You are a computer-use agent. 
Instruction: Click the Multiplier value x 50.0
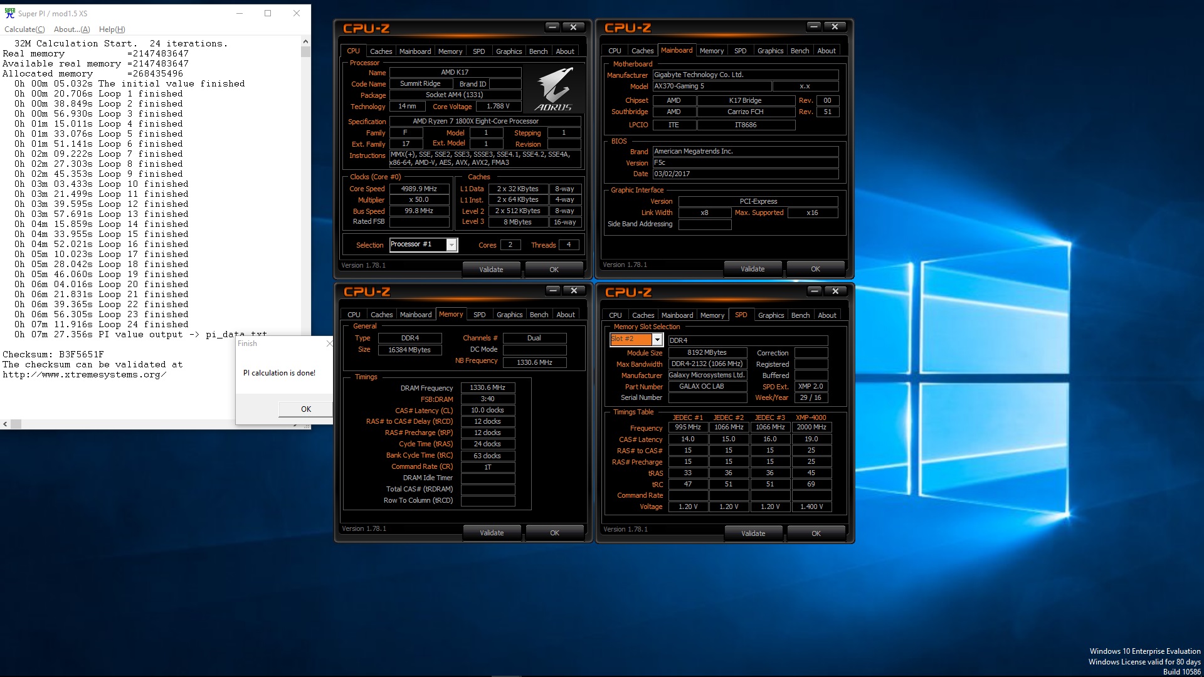coord(419,199)
